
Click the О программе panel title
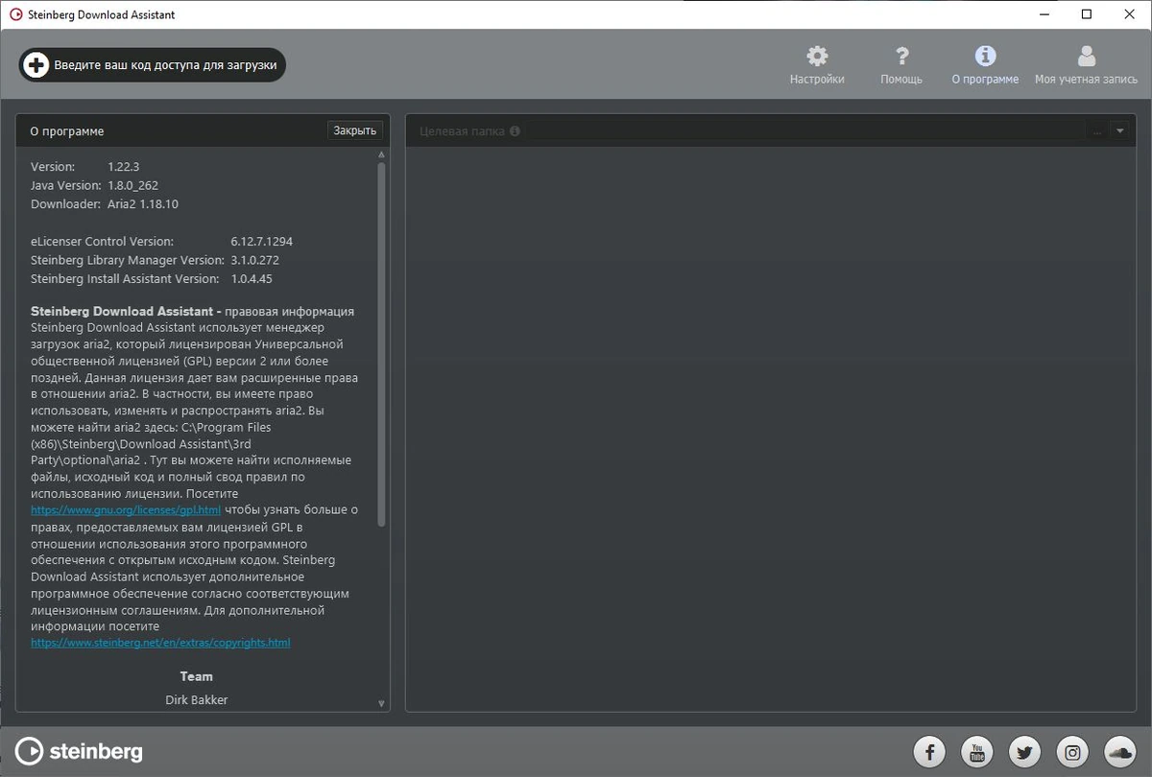click(67, 131)
